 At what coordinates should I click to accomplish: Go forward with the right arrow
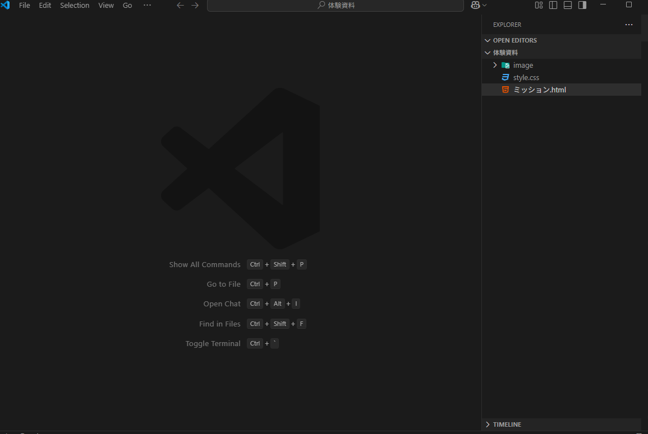pyautogui.click(x=195, y=6)
